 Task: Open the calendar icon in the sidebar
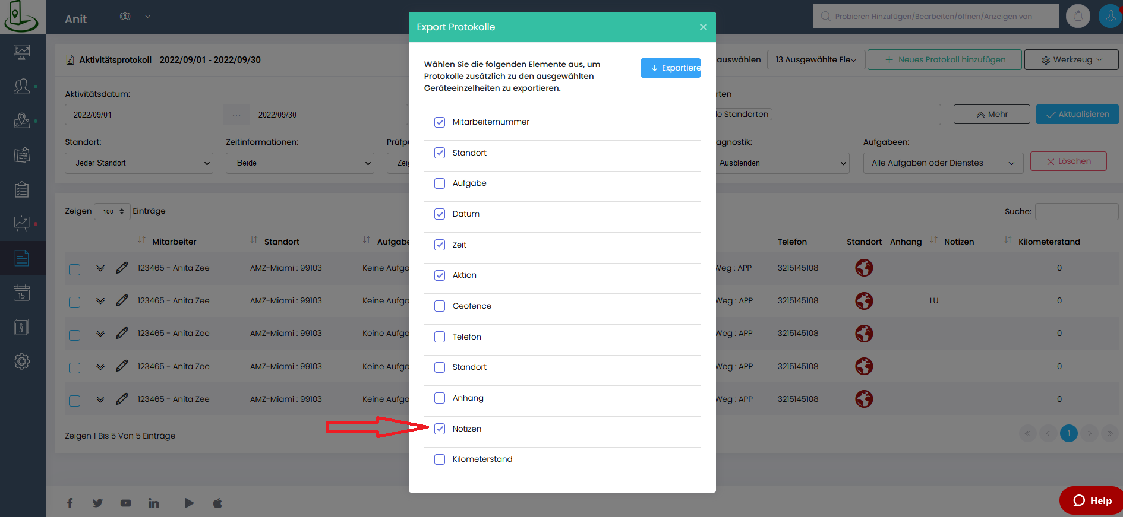22,293
